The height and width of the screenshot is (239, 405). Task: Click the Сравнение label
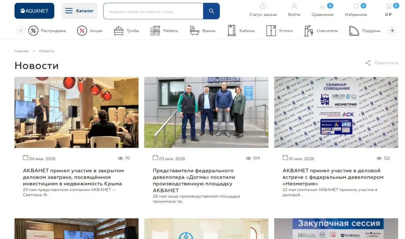point(323,14)
